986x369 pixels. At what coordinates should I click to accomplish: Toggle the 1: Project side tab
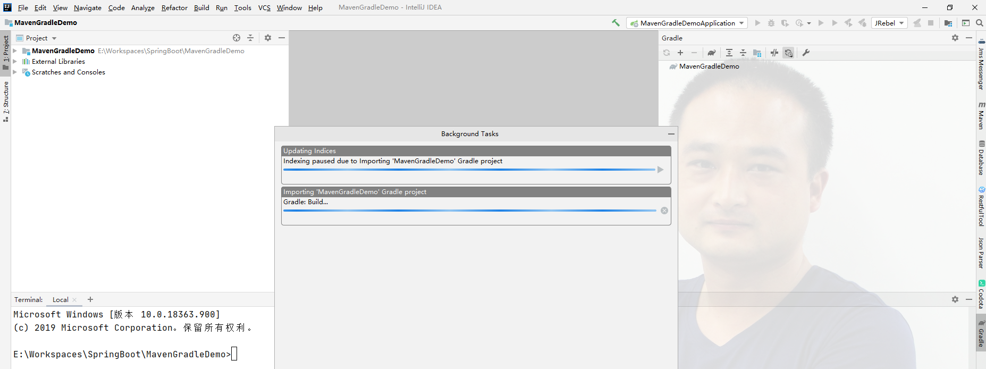click(x=6, y=52)
